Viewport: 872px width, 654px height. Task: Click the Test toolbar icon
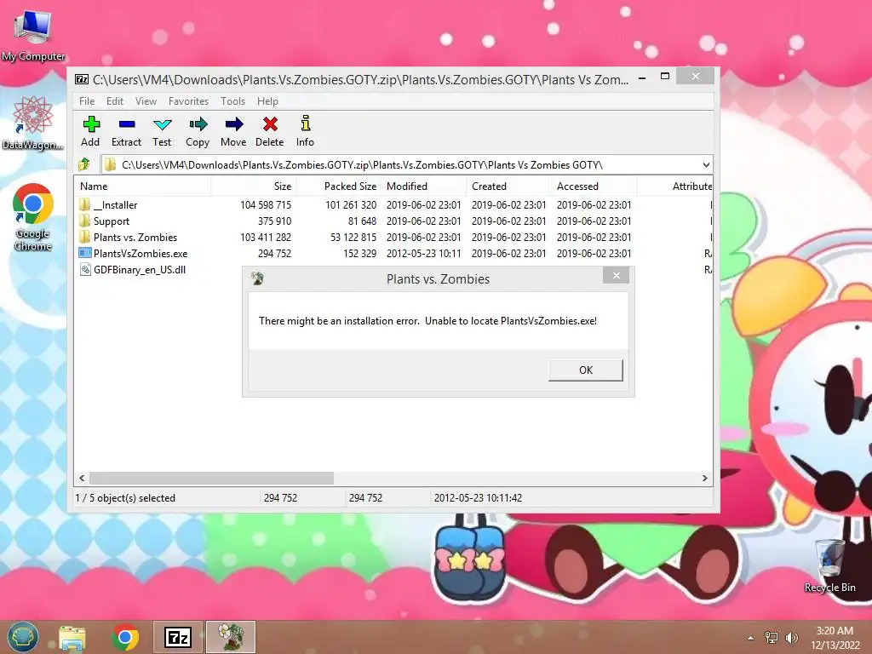tap(163, 124)
